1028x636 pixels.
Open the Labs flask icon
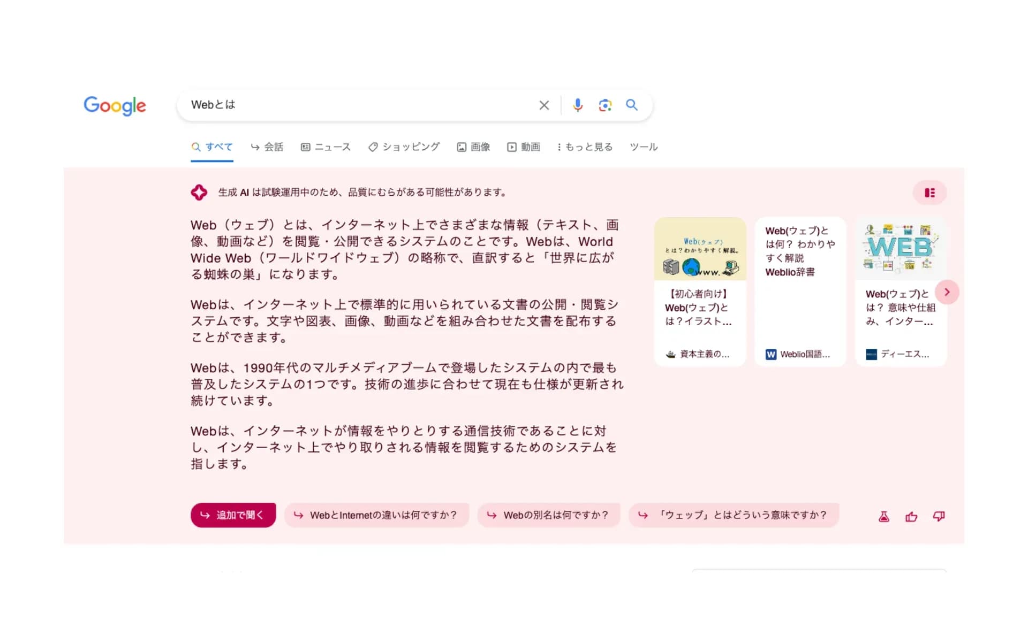(x=884, y=516)
